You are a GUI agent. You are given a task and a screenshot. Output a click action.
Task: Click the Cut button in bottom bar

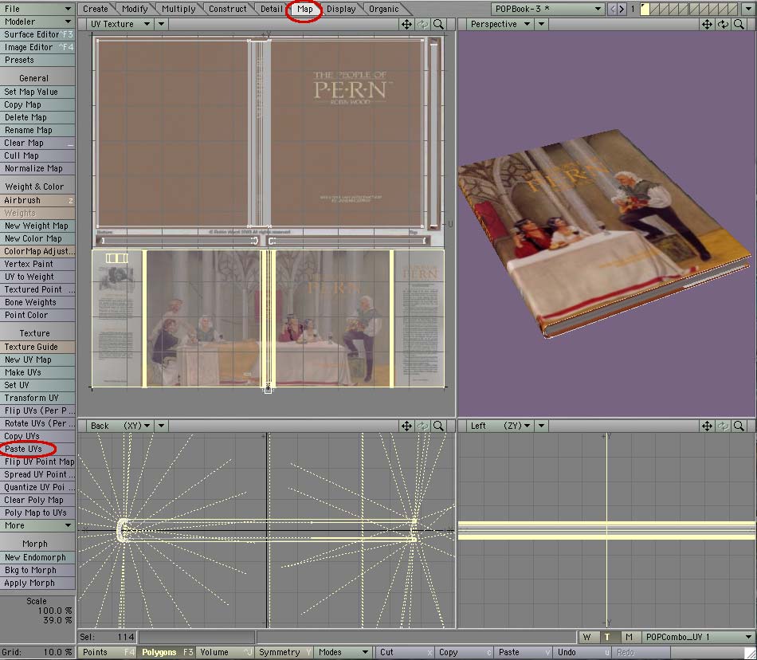click(x=404, y=652)
